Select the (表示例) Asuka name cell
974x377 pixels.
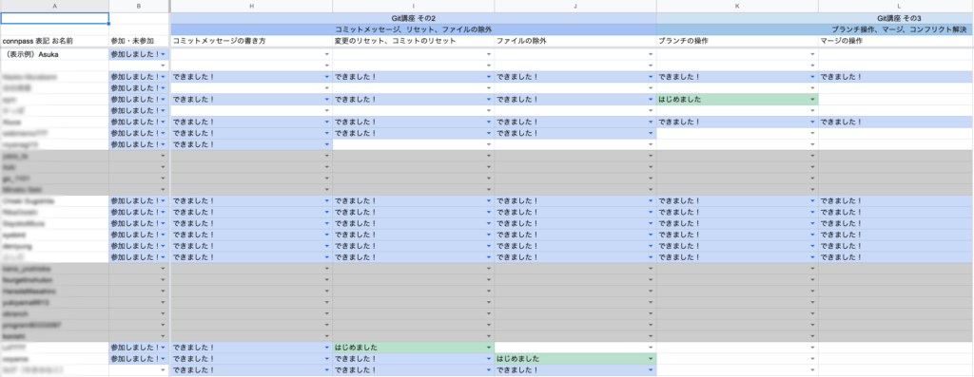point(54,54)
